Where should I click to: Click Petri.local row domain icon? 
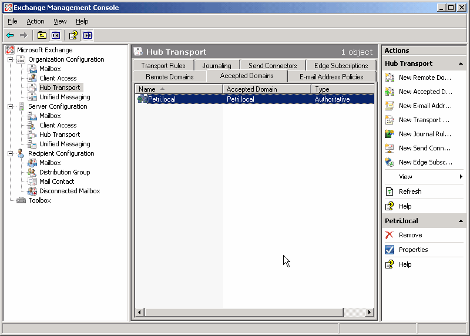click(142, 99)
